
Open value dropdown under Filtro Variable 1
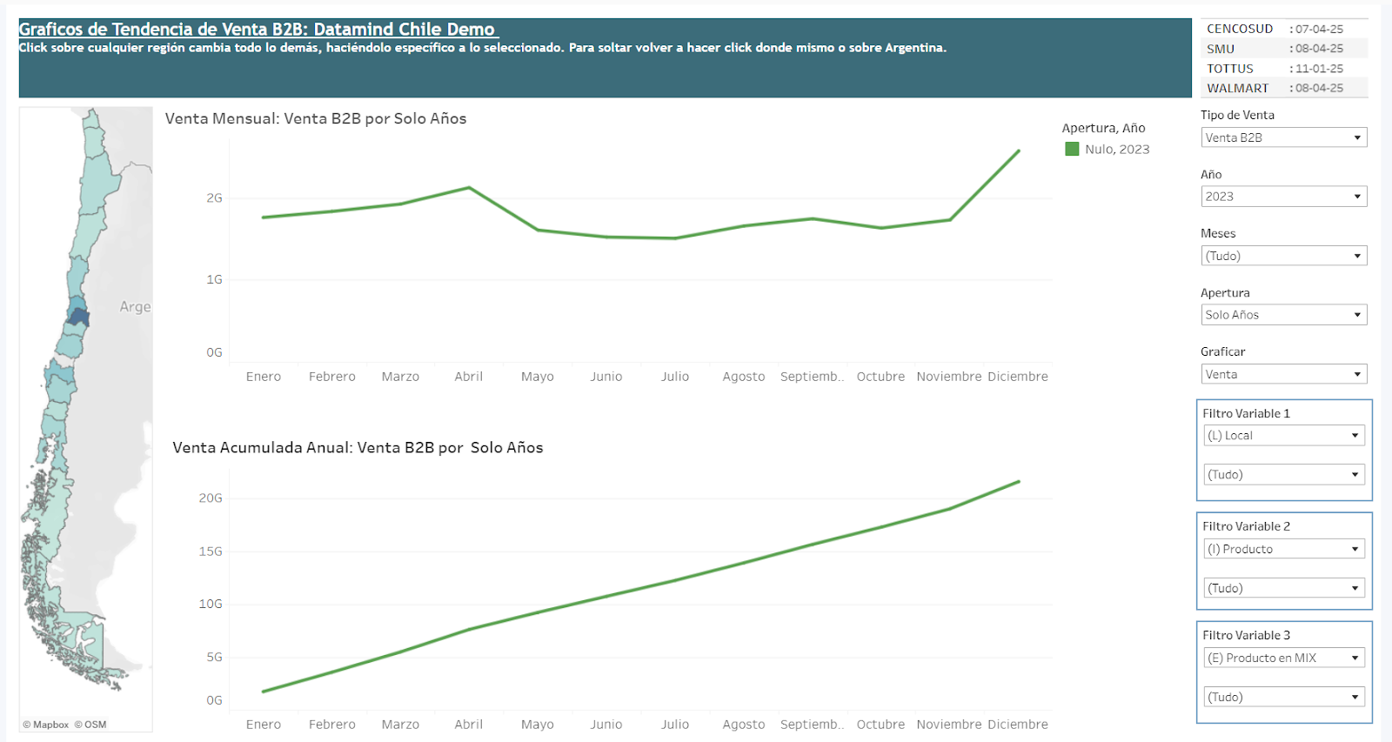pos(1283,475)
